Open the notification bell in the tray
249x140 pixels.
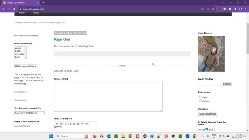pyautogui.click(x=245, y=136)
